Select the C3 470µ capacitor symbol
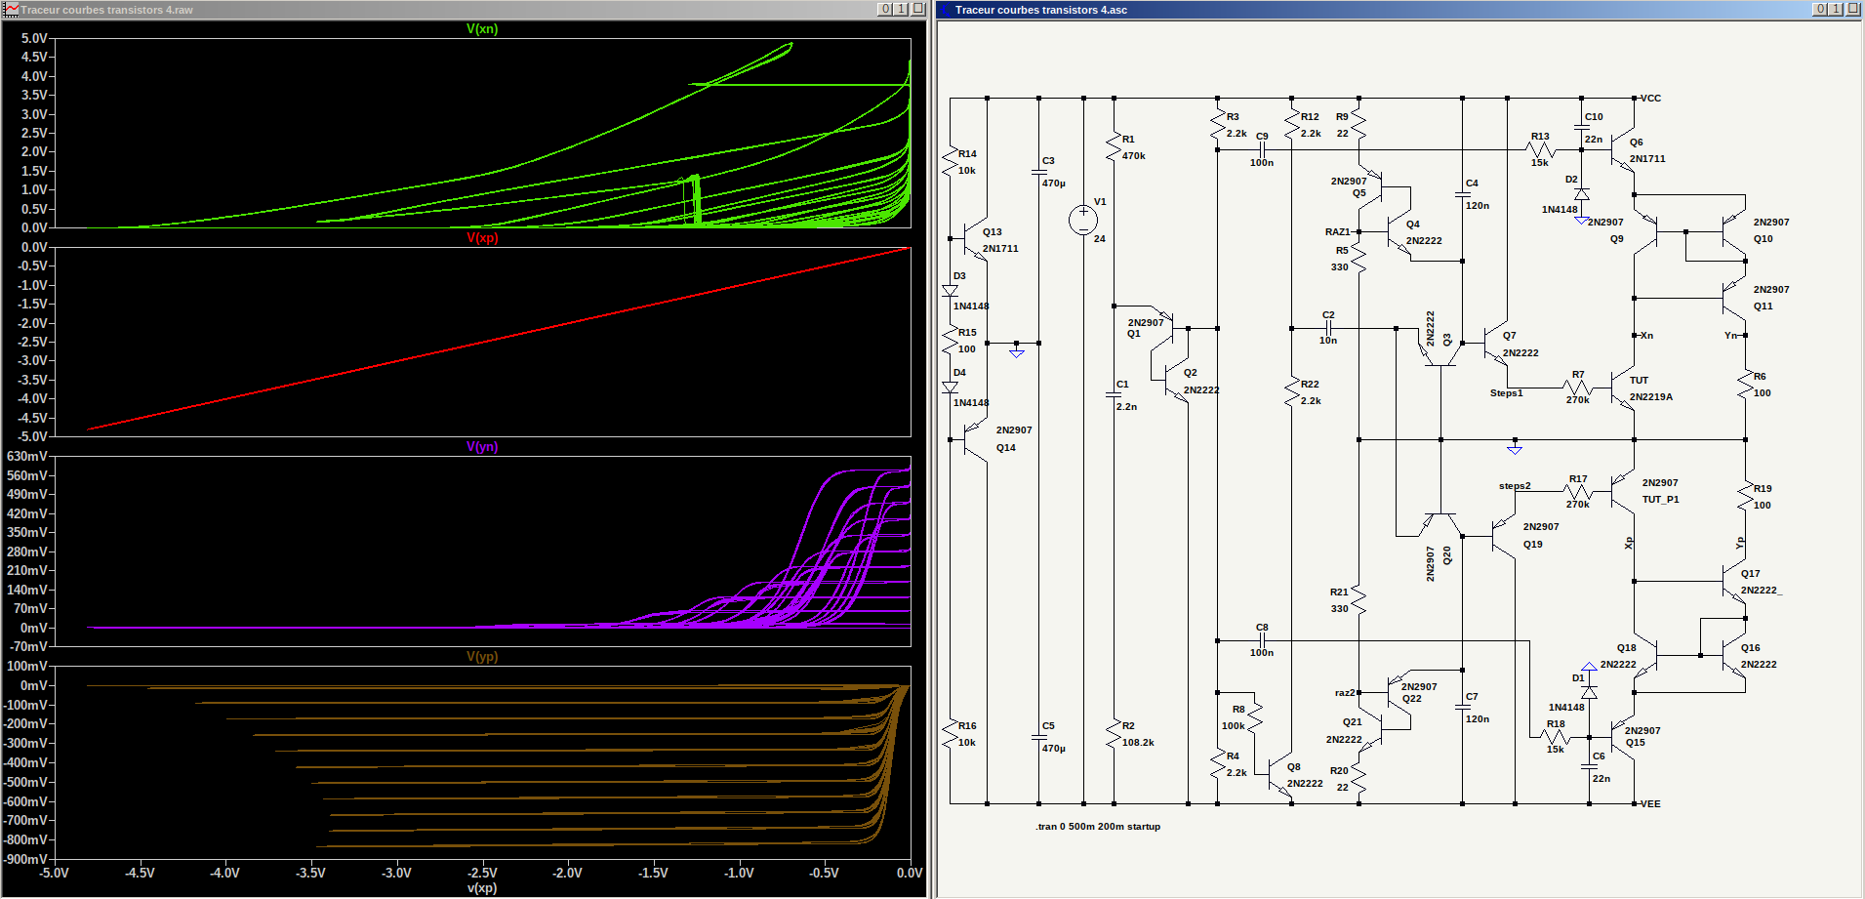This screenshot has height=899, width=1865. 1039,173
